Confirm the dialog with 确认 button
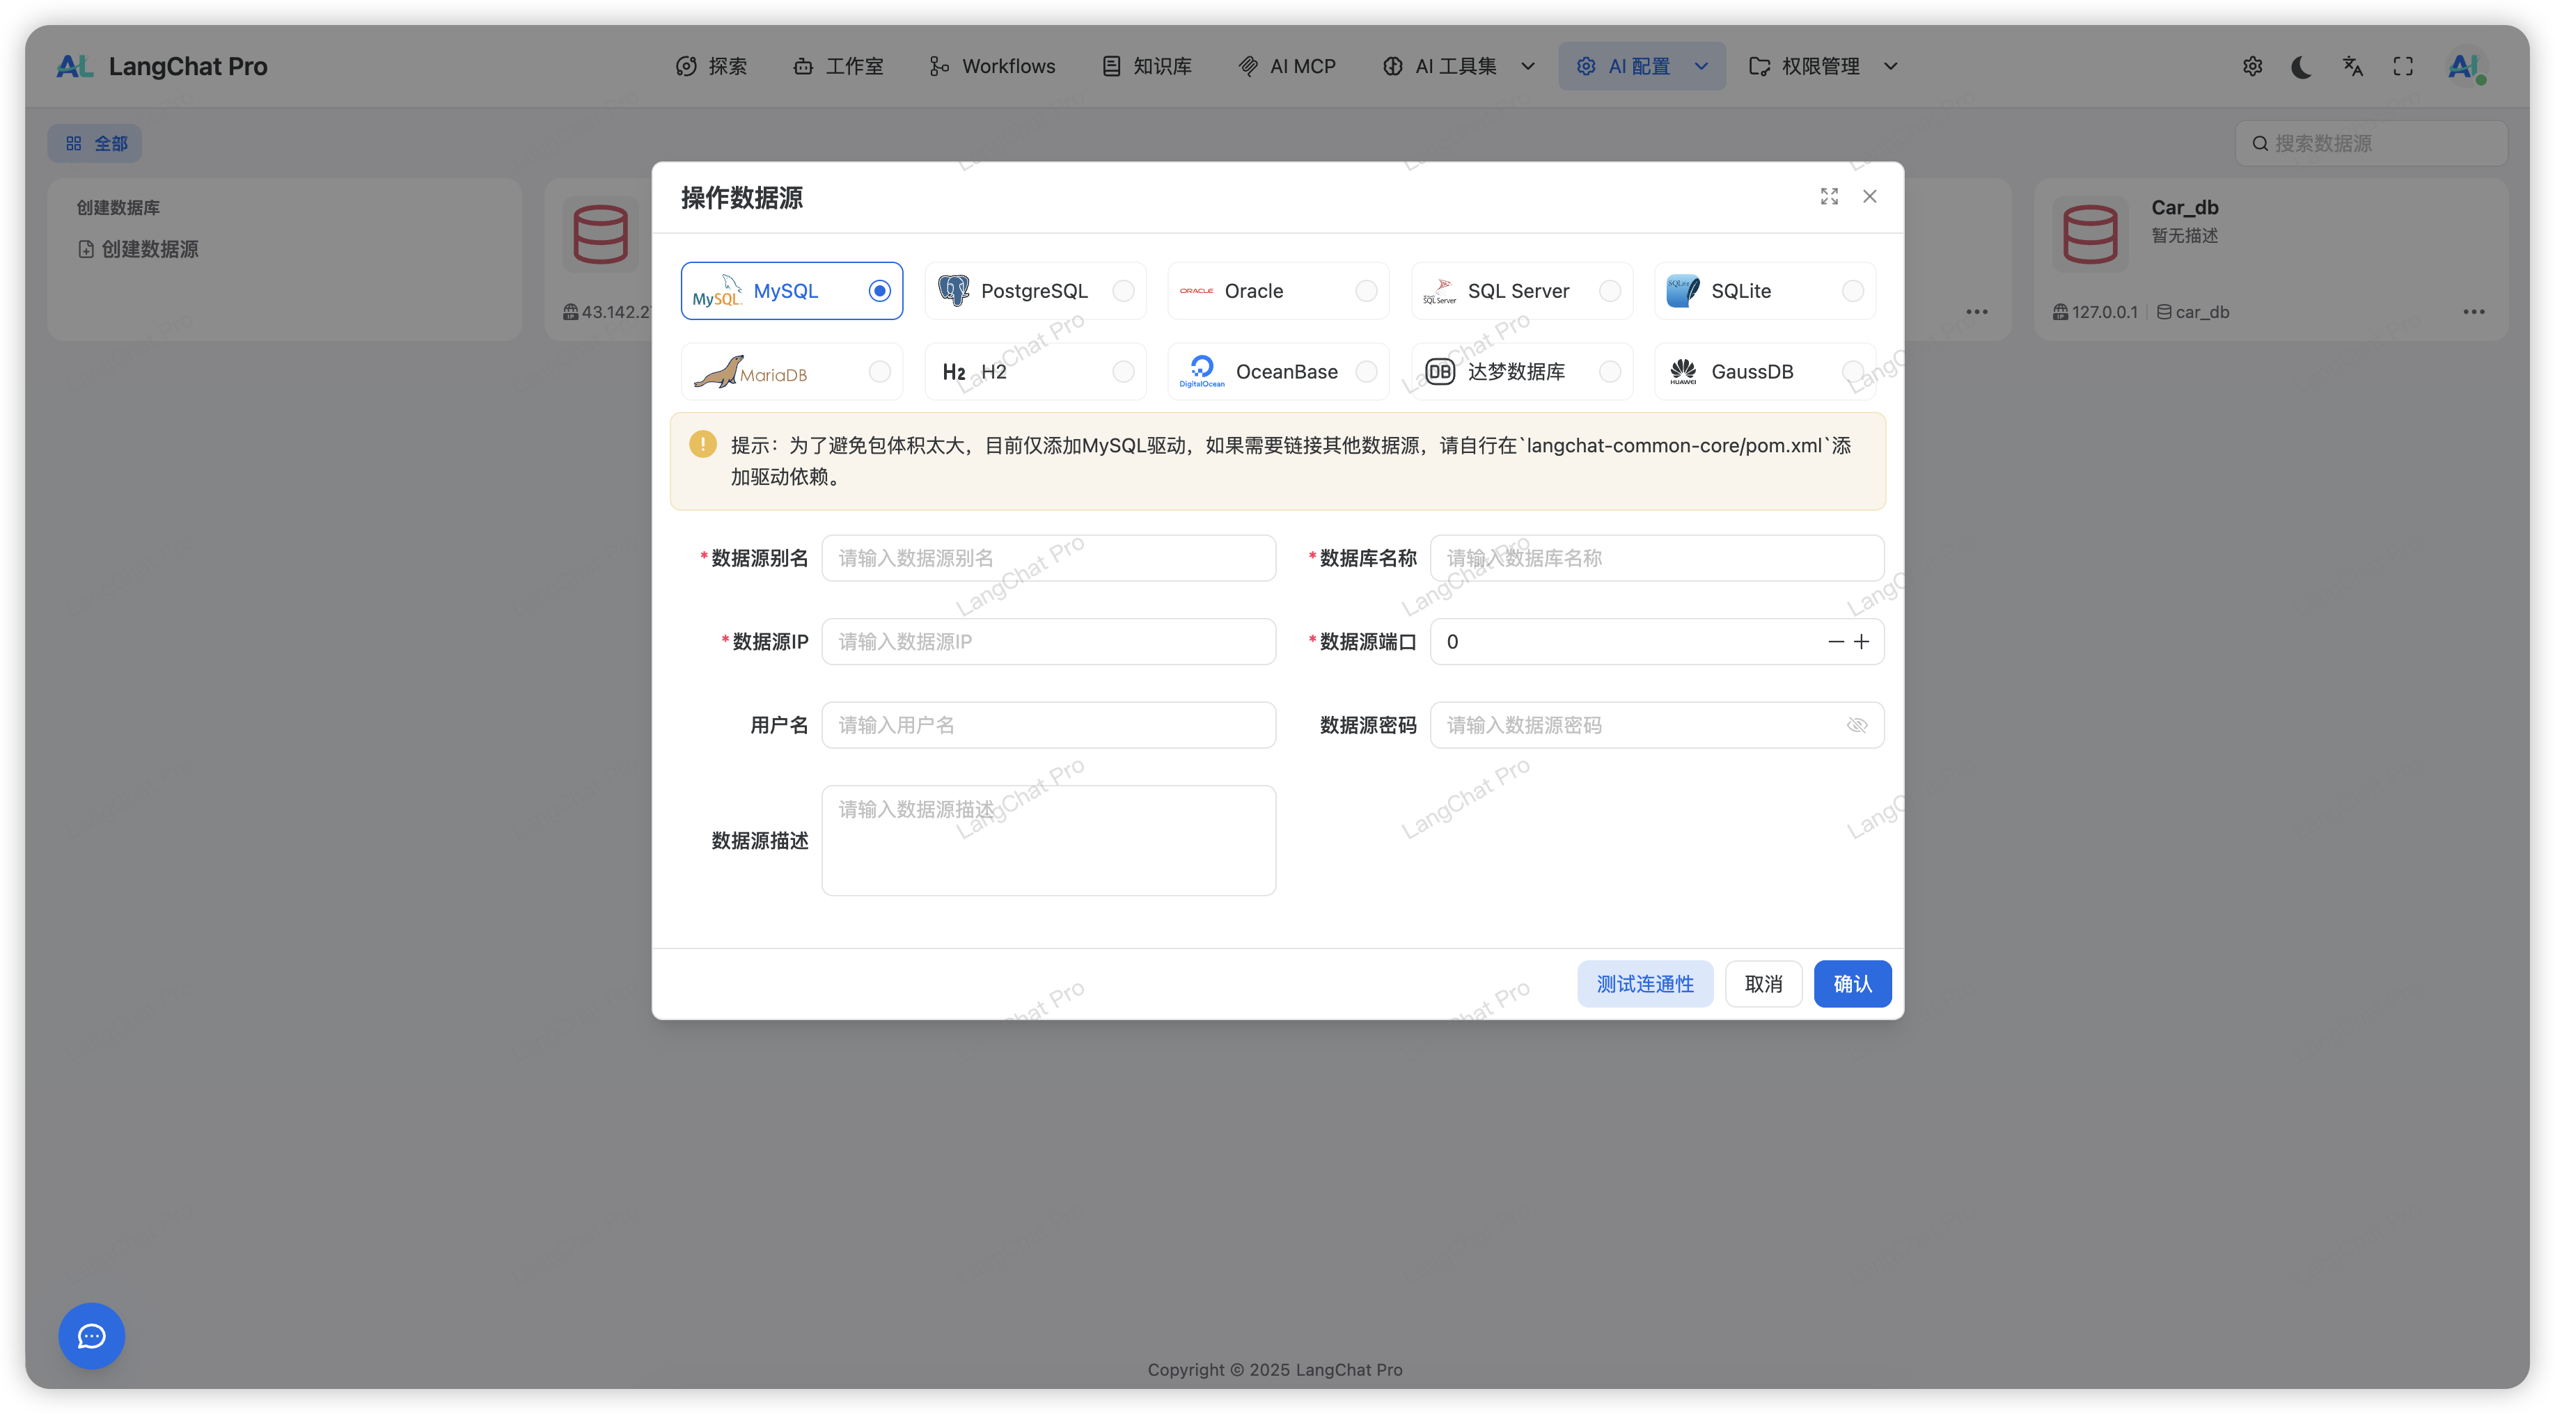 click(x=1850, y=984)
